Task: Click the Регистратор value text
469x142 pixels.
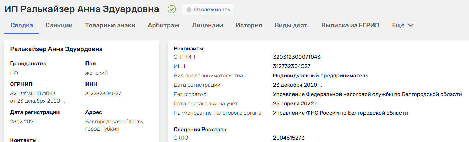Action: (x=367, y=94)
